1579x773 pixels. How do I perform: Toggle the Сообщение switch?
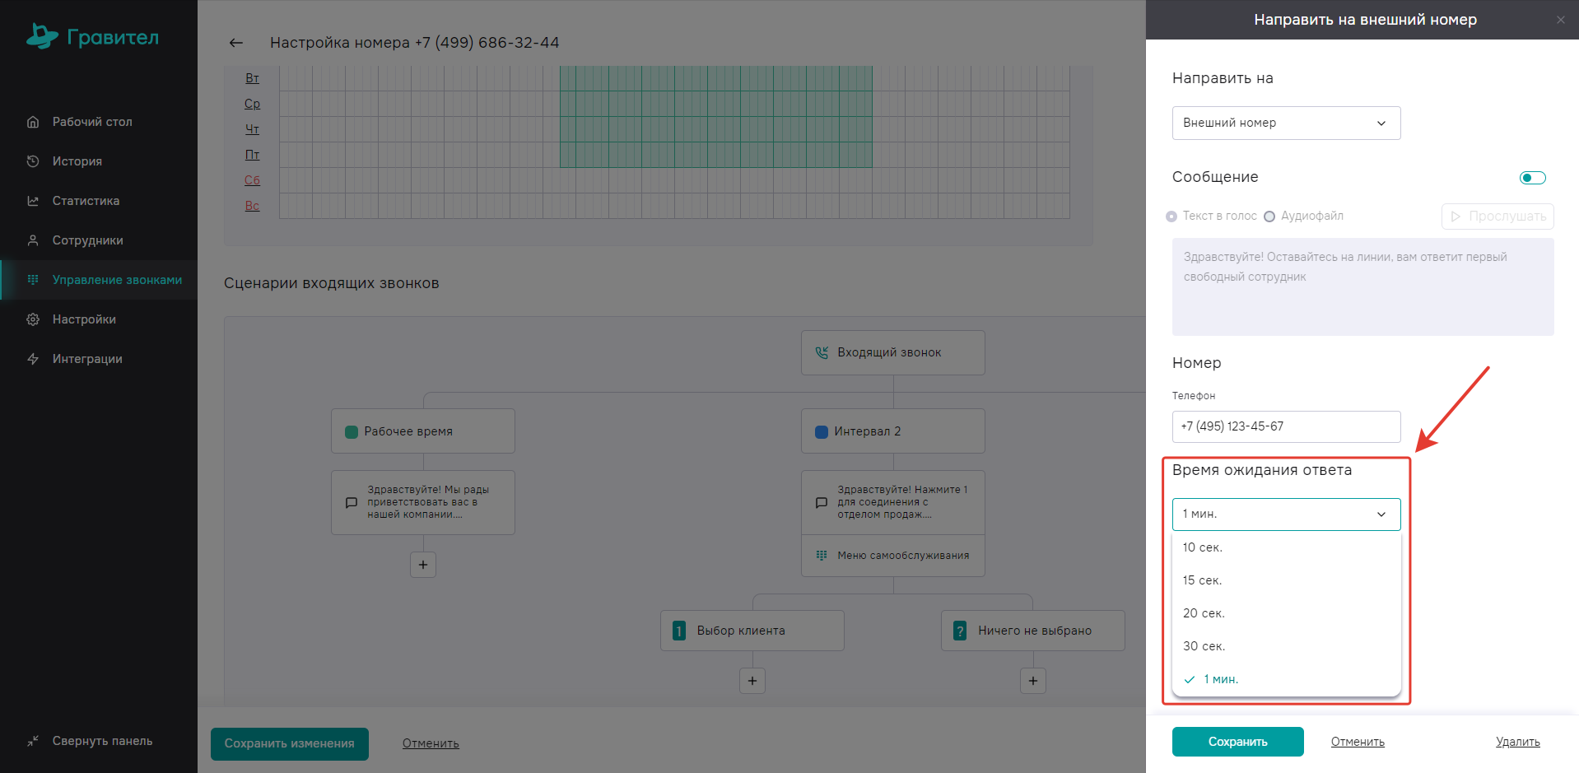[1532, 178]
